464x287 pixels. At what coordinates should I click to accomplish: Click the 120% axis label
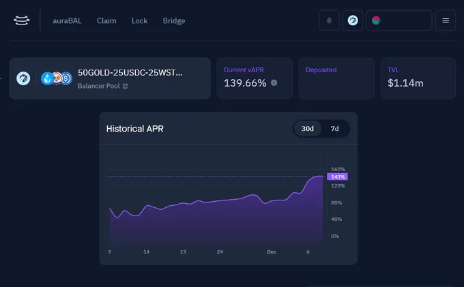point(338,185)
